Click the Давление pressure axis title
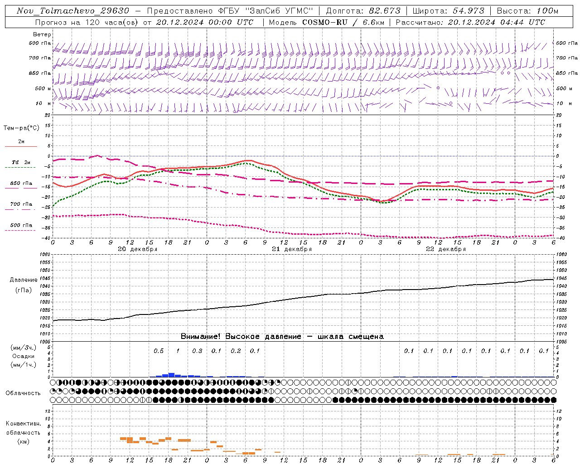The width and height of the screenshot is (580, 464). pos(24,280)
